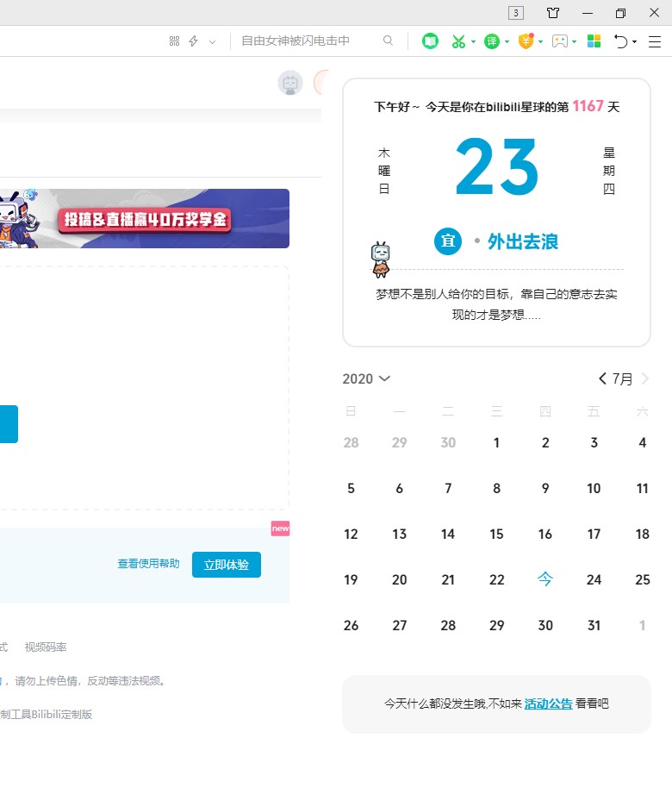Expand the 2020 year dropdown
Image resolution: width=672 pixels, height=788 pixels.
367,379
